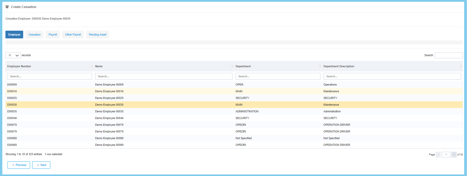Open the Pending Asset tab

[97, 35]
